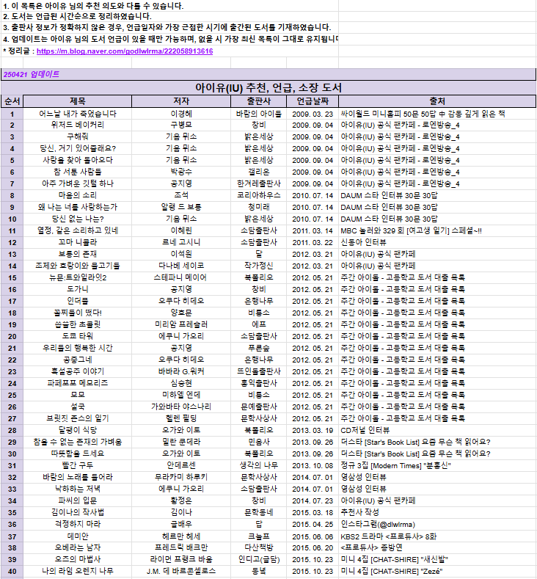Select the title cell '따뜻함을 드세요'
This screenshot has width=537, height=579.
[x=78, y=454]
